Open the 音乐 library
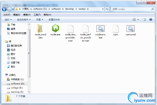Screen dimensions: 157x105 pos(11,67)
